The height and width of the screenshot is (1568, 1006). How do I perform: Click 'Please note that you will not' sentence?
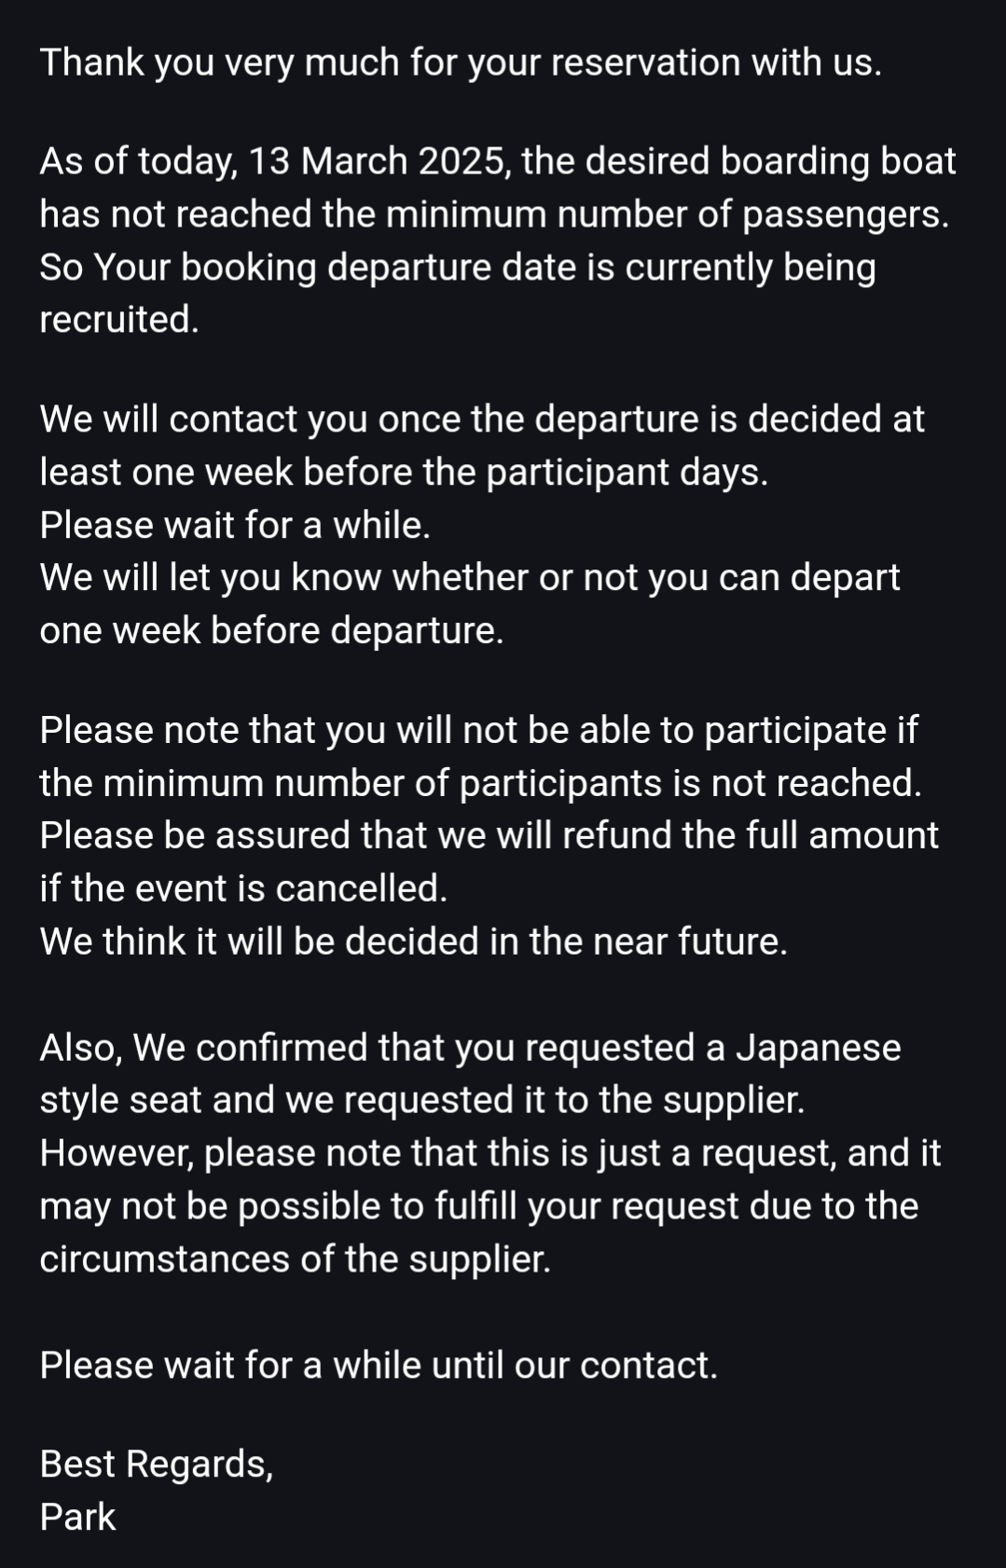click(479, 730)
